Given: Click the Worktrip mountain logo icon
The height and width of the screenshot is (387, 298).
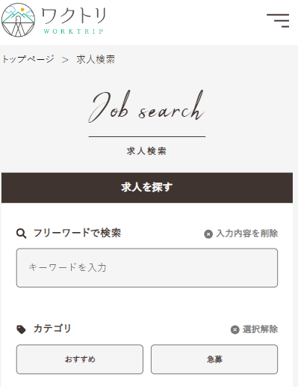Looking at the screenshot, I should (18, 20).
